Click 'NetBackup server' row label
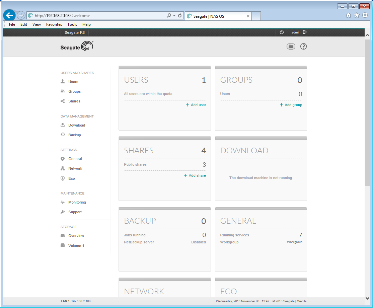This screenshot has width=373, height=308. pos(139,242)
